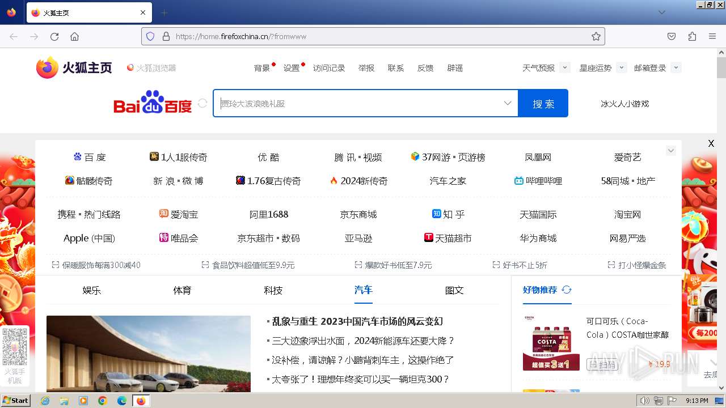Open the 百度 site link

[90, 157]
